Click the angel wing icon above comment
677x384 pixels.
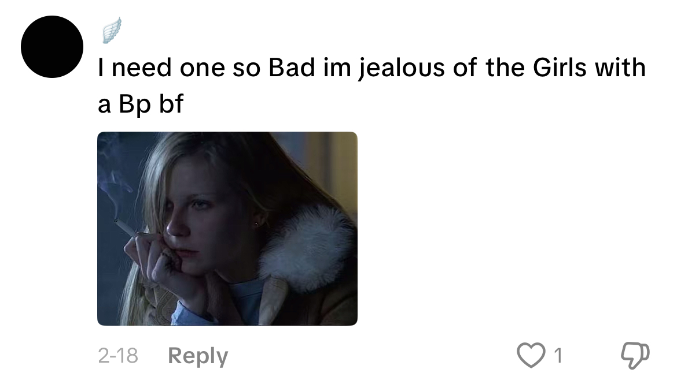pyautogui.click(x=112, y=30)
